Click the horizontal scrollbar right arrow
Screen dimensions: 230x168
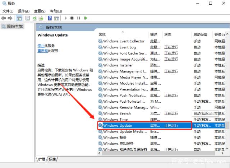tap(222, 153)
